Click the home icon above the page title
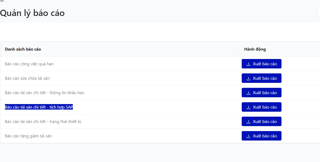Image resolution: width=320 pixels, height=162 pixels. click(2, 1)
